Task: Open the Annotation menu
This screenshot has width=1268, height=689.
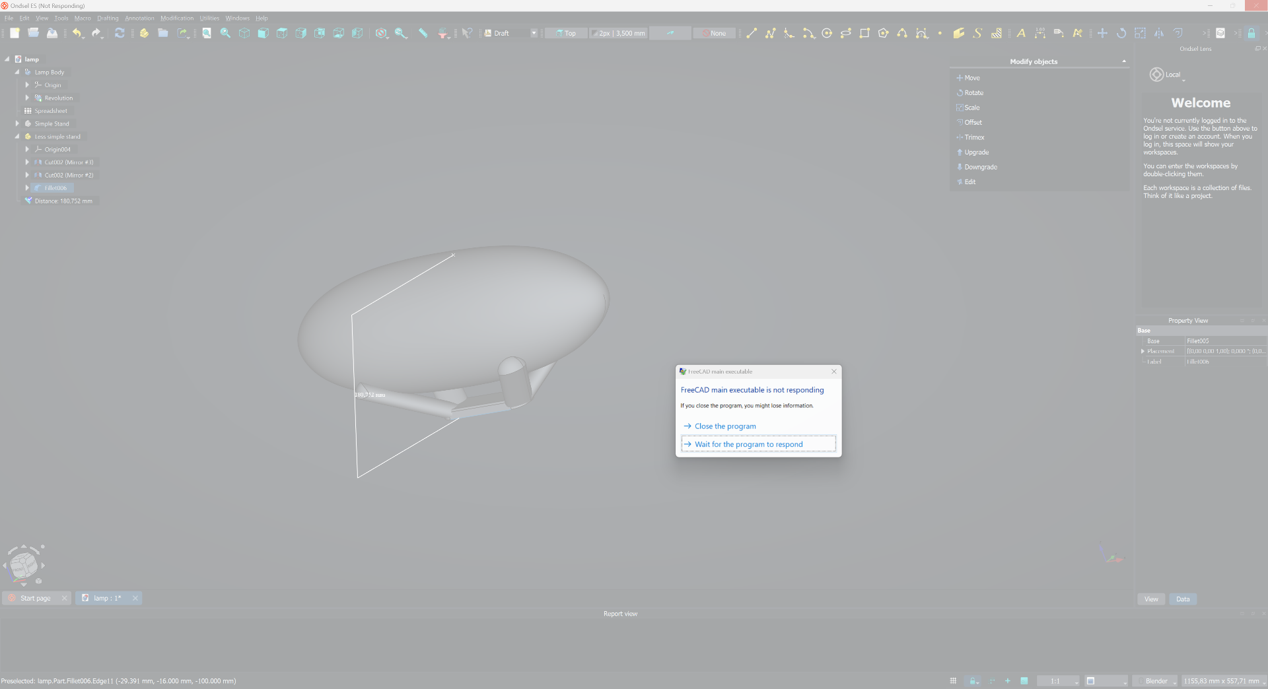Action: pyautogui.click(x=139, y=18)
